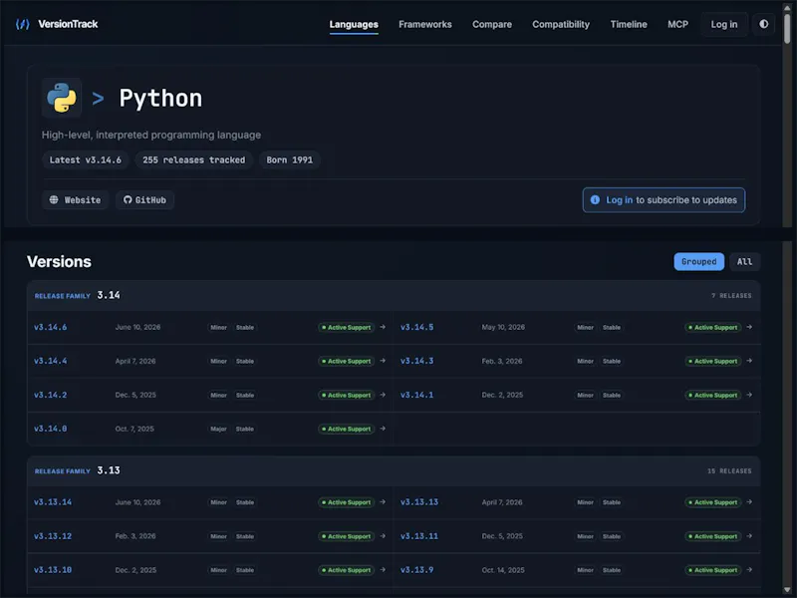797x598 pixels.
Task: Click the 'Latest v3.14.6' pill
Action: (x=86, y=159)
